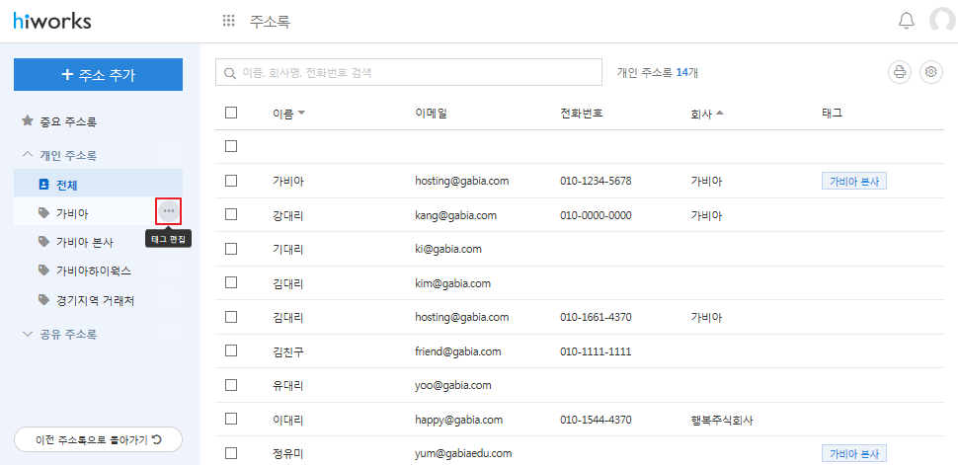
Task: Open the apps grid menu icon
Action: [229, 22]
